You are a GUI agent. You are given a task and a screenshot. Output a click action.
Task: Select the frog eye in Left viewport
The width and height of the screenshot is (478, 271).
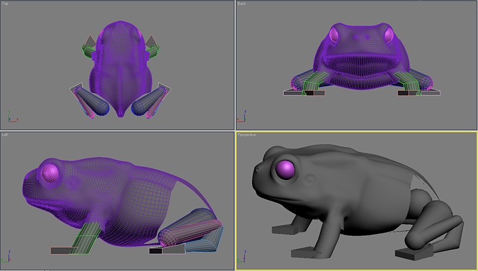[x=50, y=173]
